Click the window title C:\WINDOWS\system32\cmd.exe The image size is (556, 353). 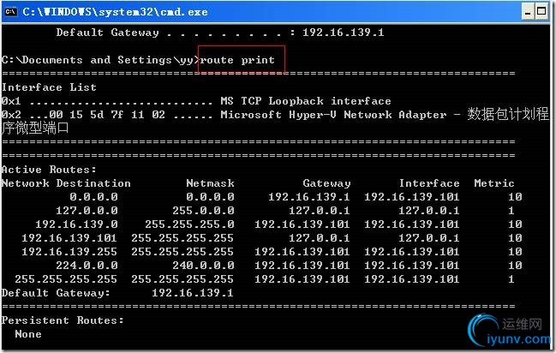point(115,12)
